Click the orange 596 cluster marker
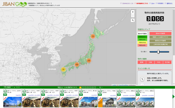Screen dimensions: 175x108 pos(77,65)
